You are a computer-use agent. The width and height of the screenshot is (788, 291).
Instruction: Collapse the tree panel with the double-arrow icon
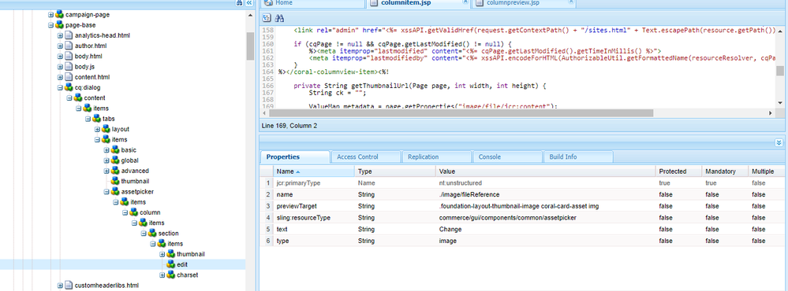[248, 3]
